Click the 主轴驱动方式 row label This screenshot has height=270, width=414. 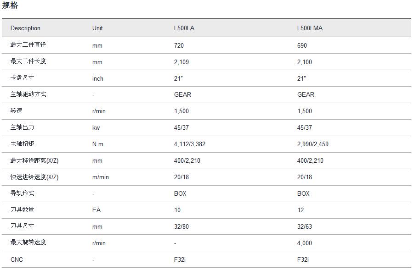click(28, 94)
